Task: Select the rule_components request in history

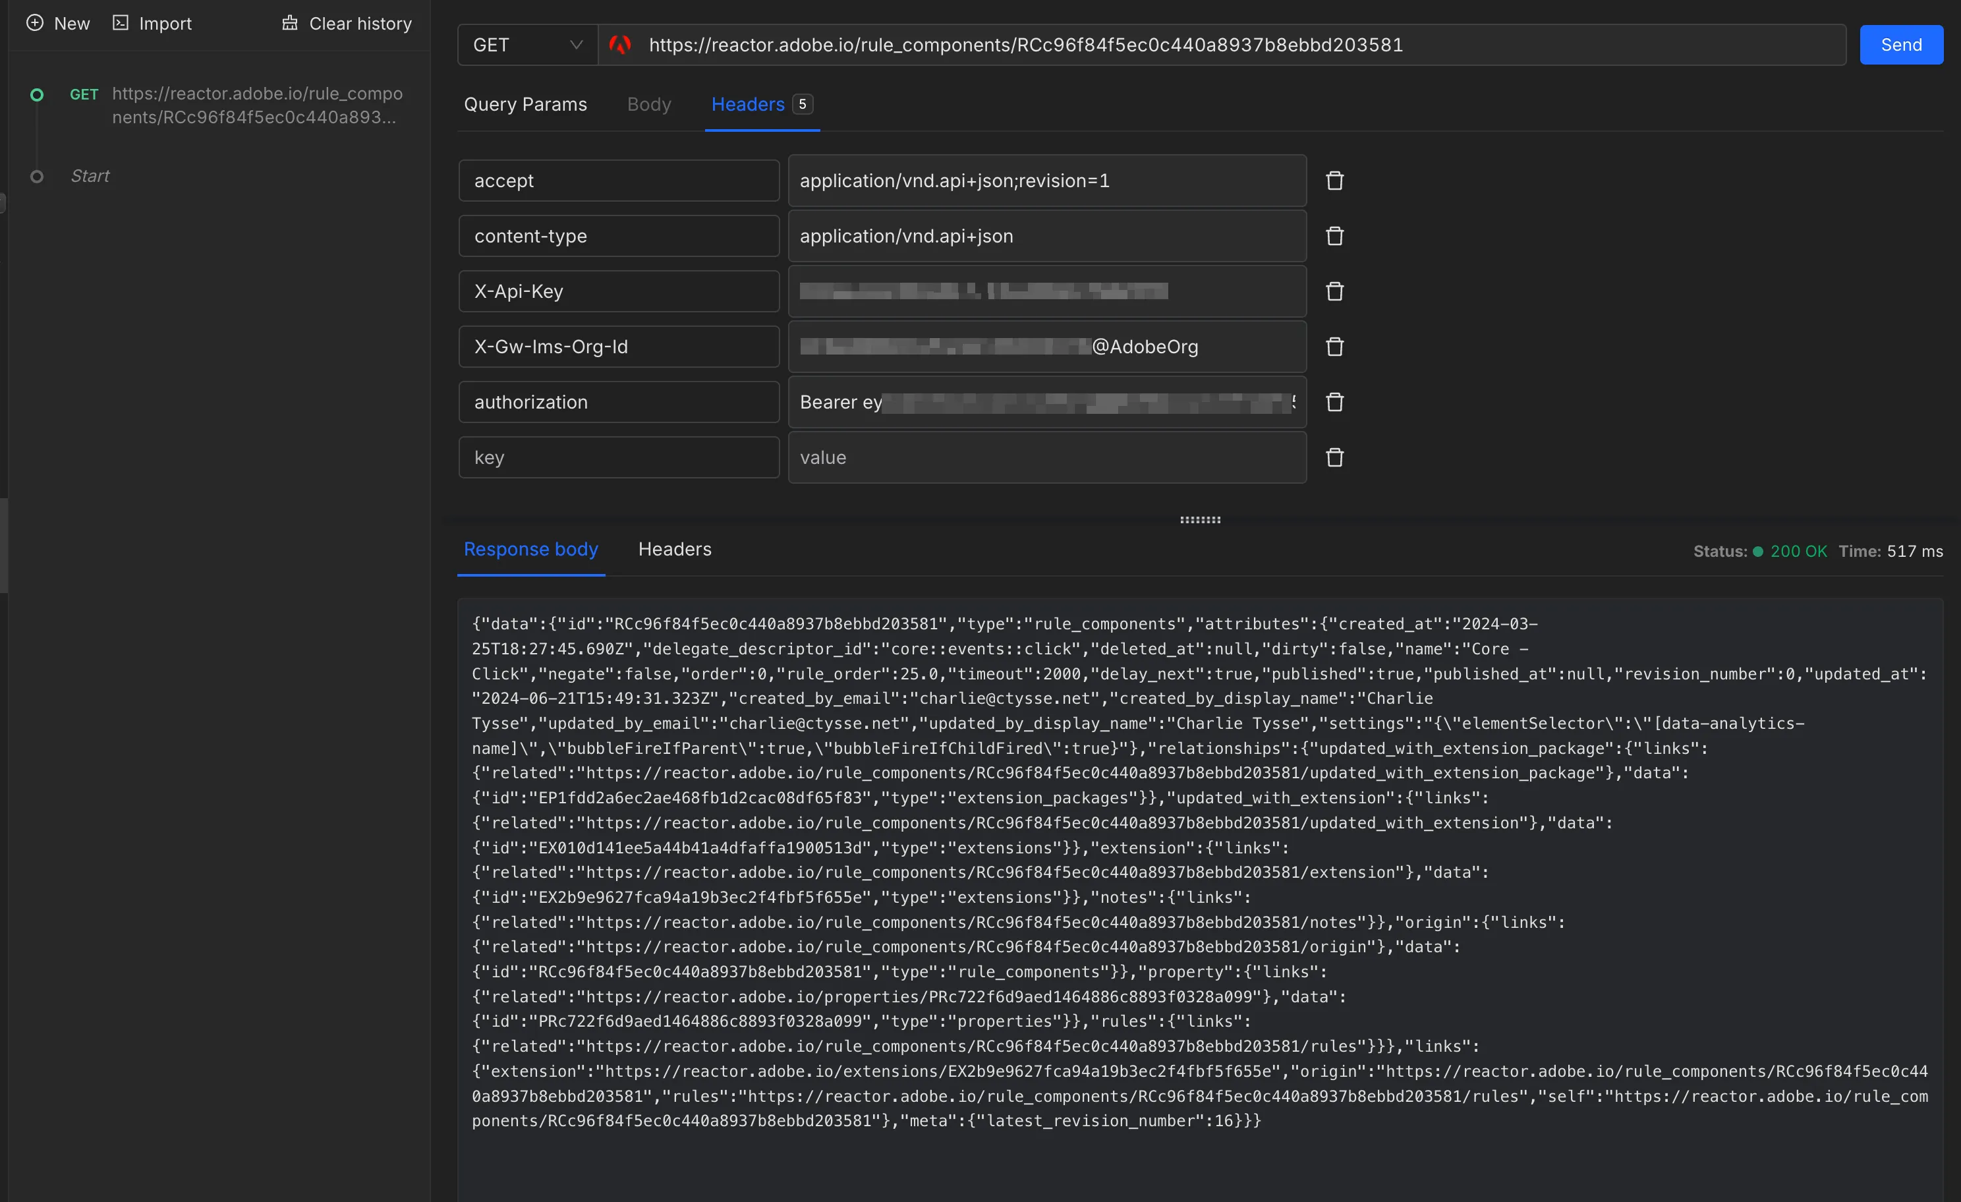Action: point(239,106)
